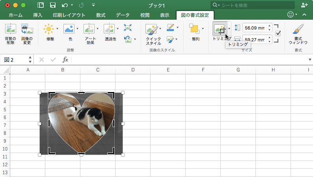Select column E header

coord(168,70)
